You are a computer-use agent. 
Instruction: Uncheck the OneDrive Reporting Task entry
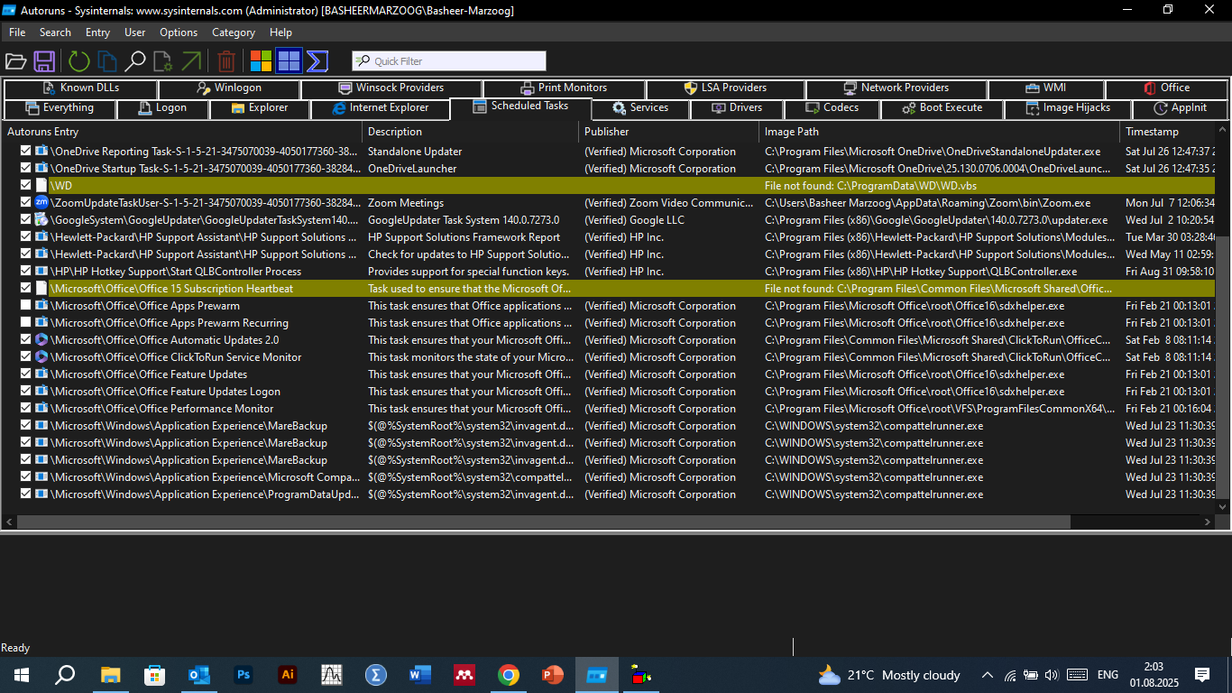(26, 152)
